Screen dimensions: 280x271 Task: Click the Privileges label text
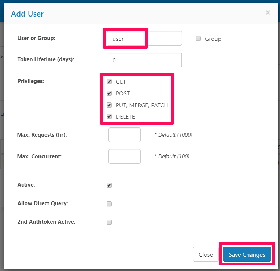click(x=31, y=81)
